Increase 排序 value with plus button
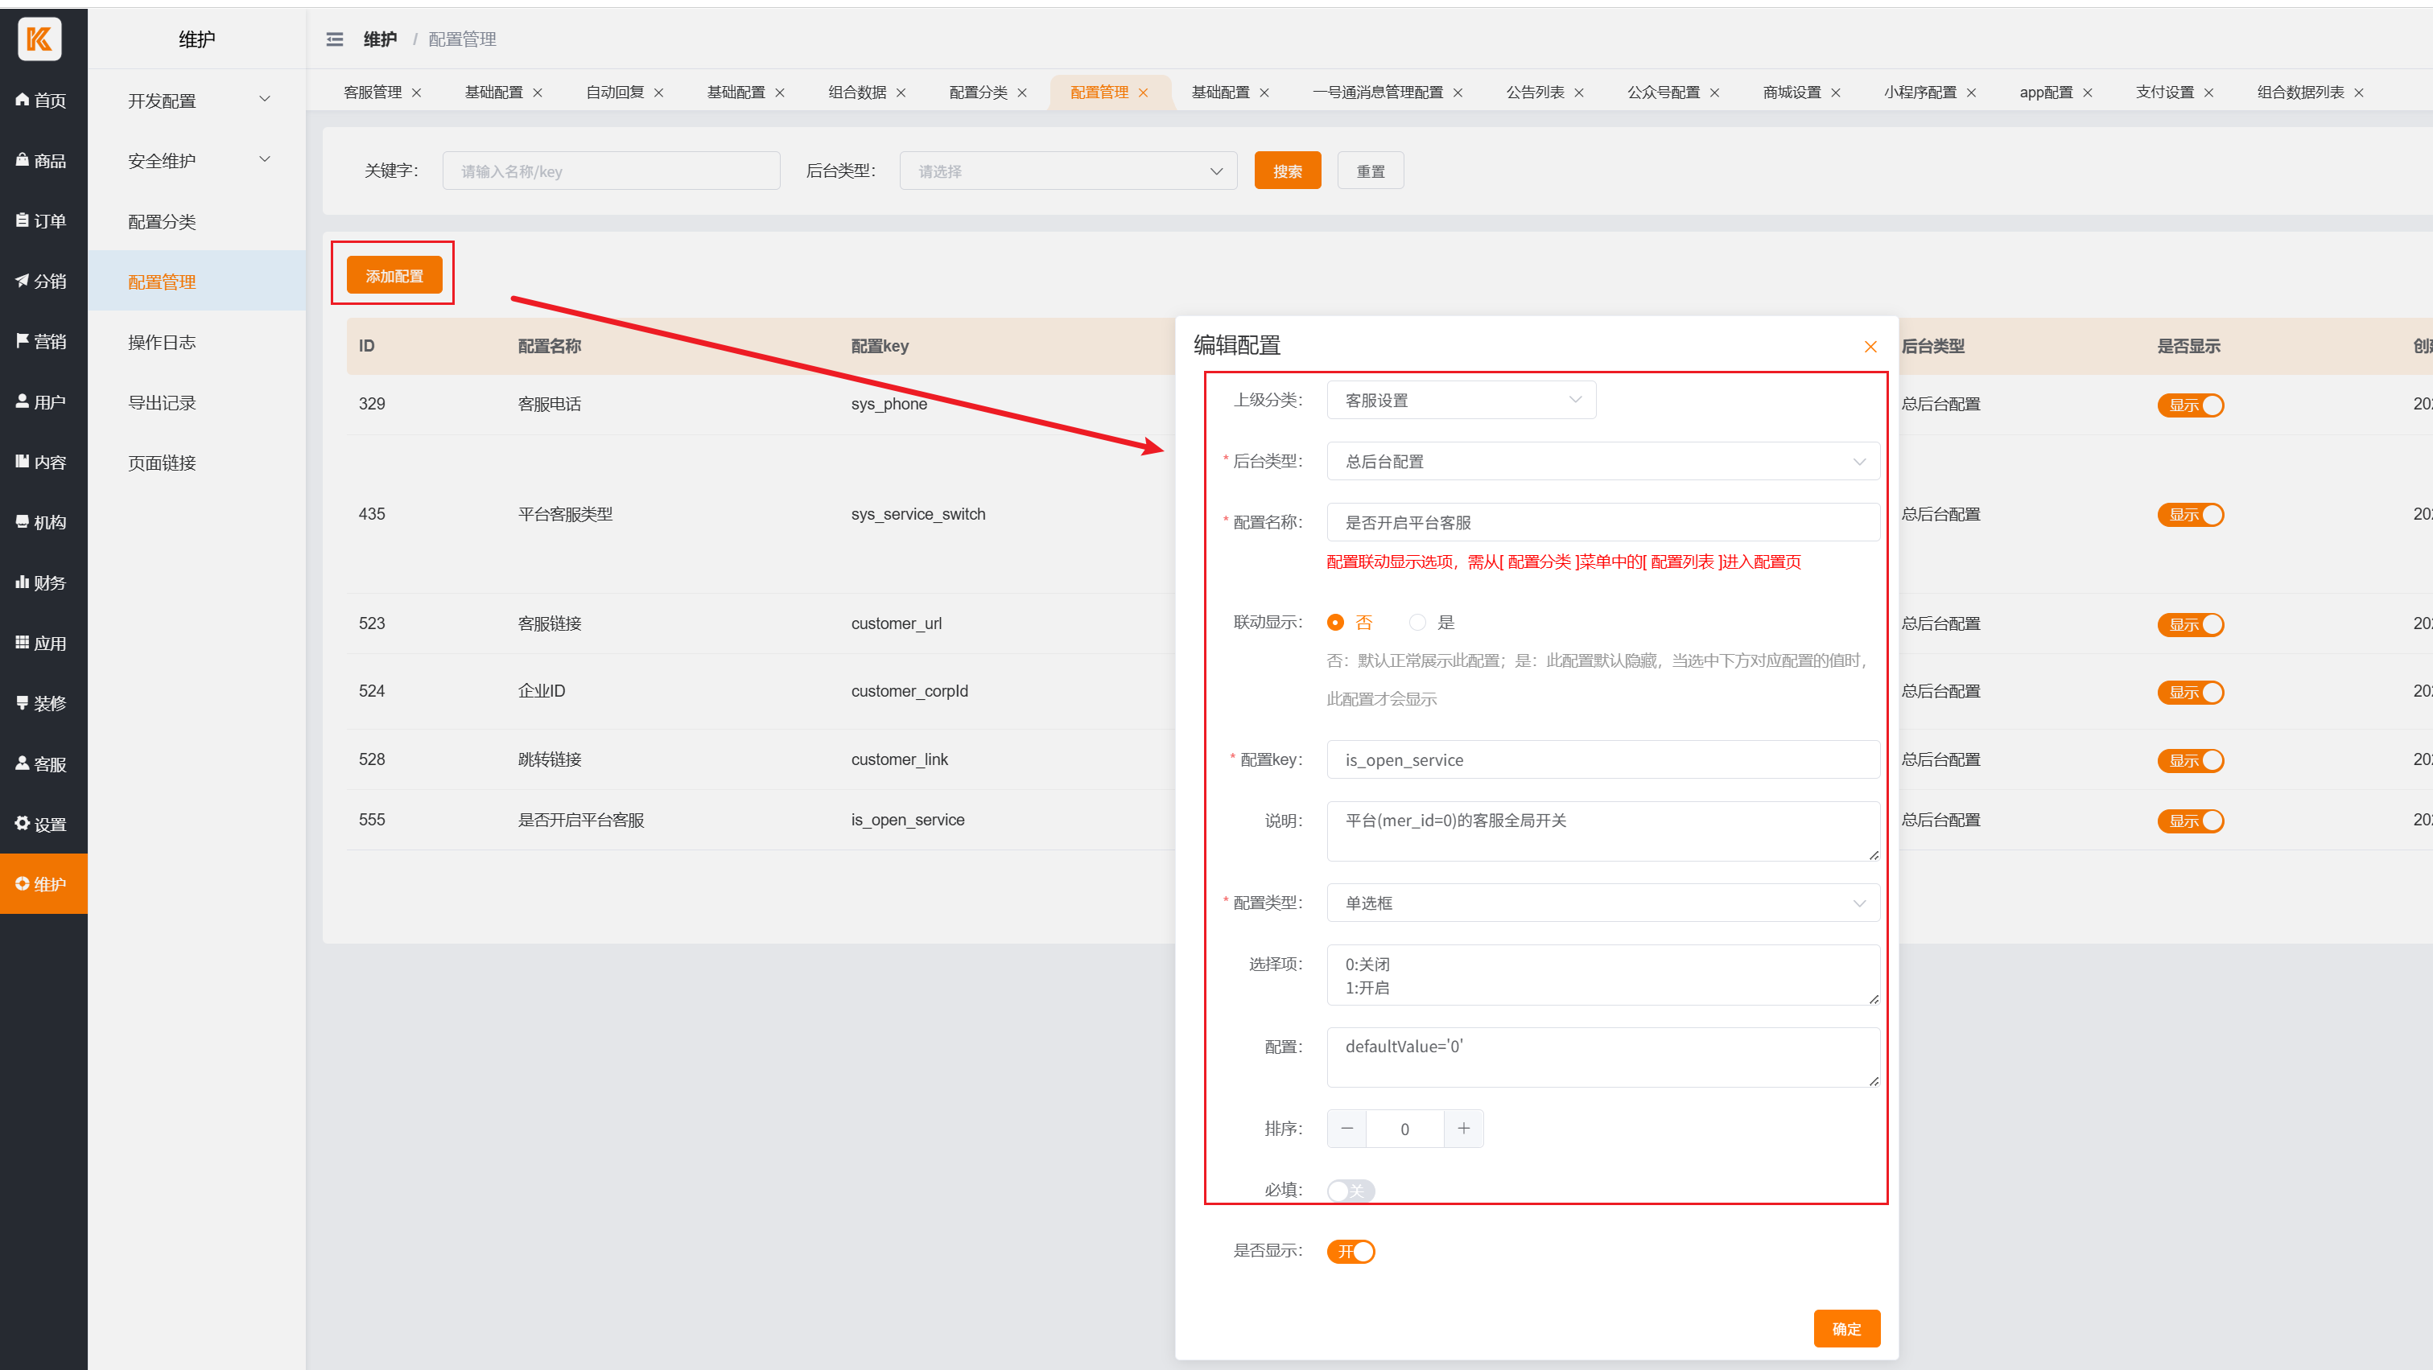Screen dimensions: 2433x1370 coord(1463,1129)
